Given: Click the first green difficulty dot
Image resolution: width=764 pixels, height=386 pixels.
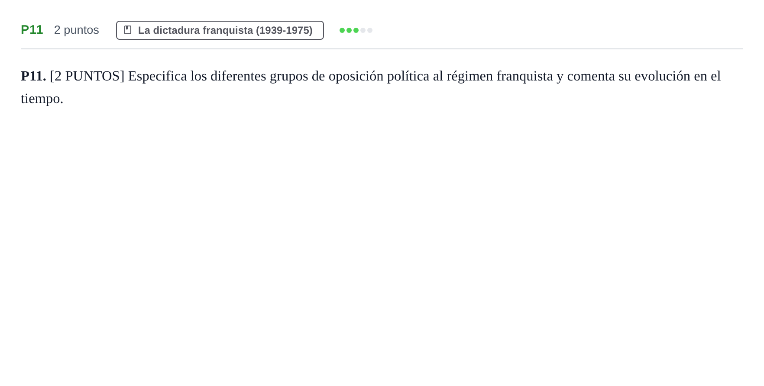Looking at the screenshot, I should pos(342,30).
